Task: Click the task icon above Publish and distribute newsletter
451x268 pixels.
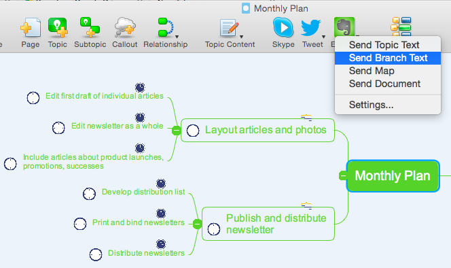Action: click(x=306, y=205)
